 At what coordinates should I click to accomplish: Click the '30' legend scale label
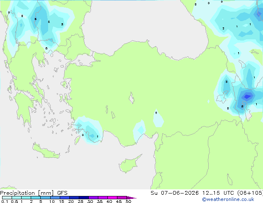90,201
